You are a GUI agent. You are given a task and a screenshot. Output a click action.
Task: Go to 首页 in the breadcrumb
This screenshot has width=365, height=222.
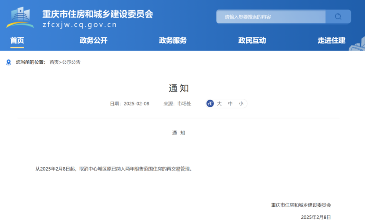click(54, 62)
